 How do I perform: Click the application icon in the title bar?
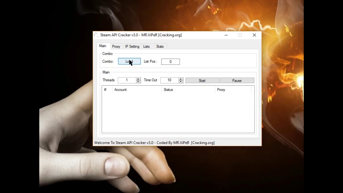tap(96, 35)
